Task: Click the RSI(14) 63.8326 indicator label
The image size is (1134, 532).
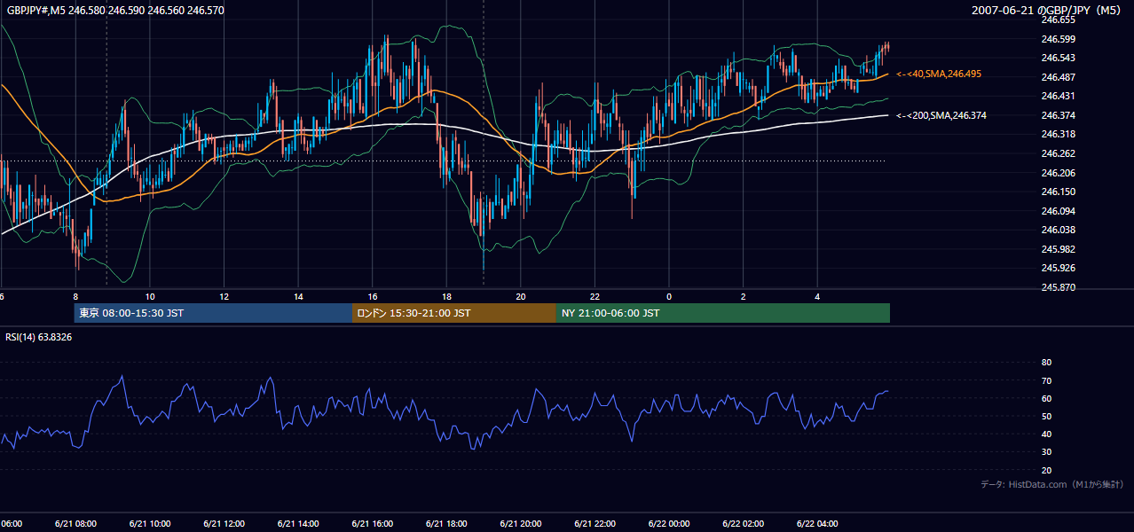Action: point(38,337)
